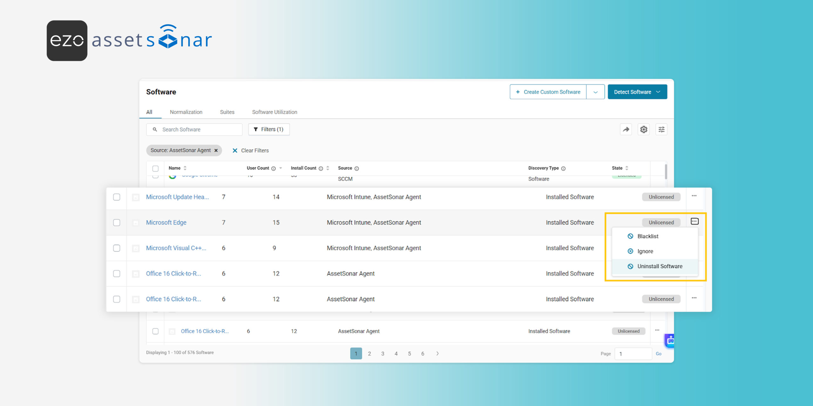Check the bottom background Office 16 row checkbox

coord(155,331)
